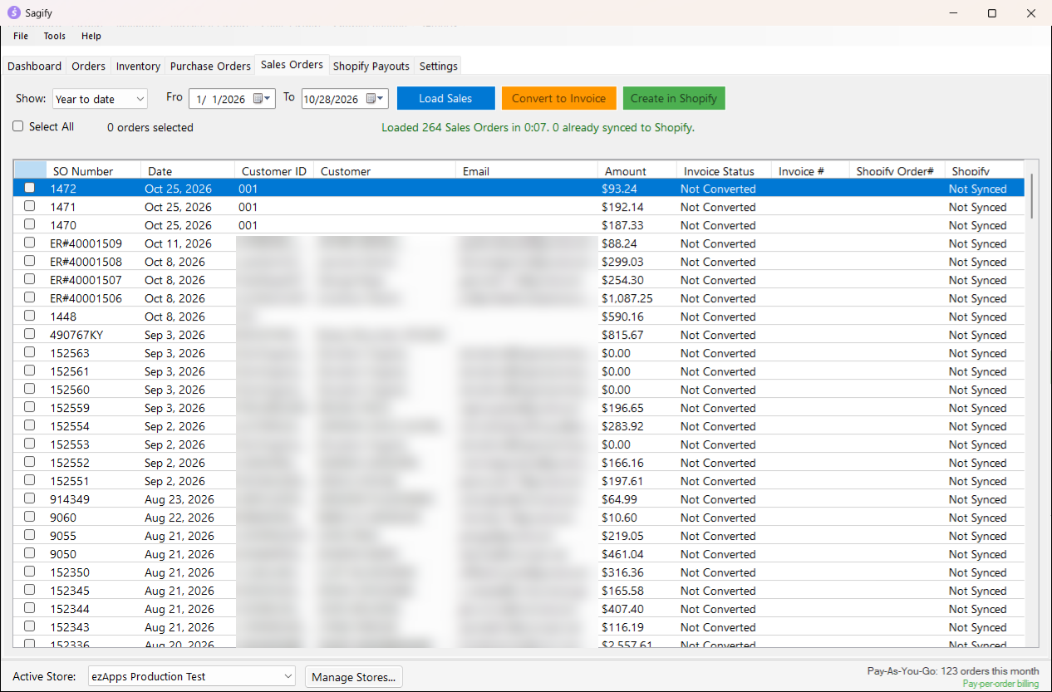Click Convert to Invoice button

(558, 98)
